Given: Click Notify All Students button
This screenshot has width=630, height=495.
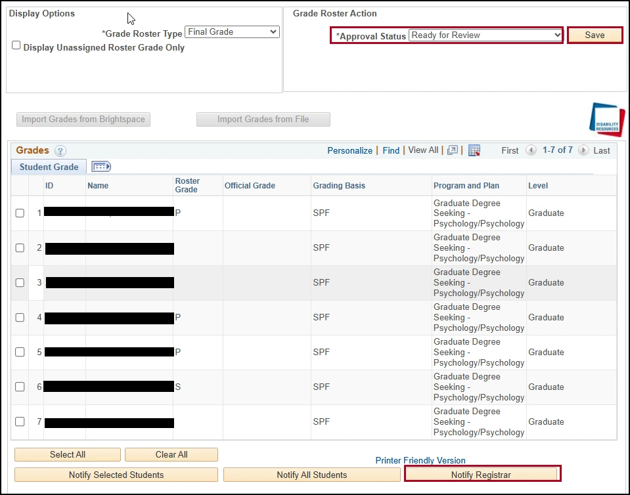Looking at the screenshot, I should click(x=312, y=475).
